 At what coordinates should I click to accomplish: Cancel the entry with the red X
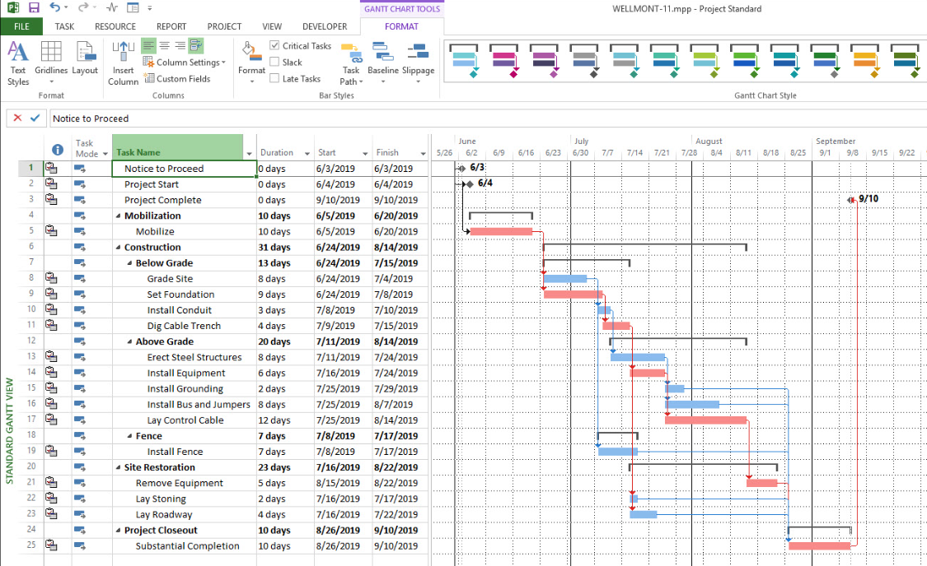point(18,118)
